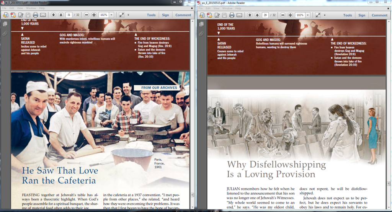Open Comment pane in left window
392x212 pixels.
click(x=183, y=15)
